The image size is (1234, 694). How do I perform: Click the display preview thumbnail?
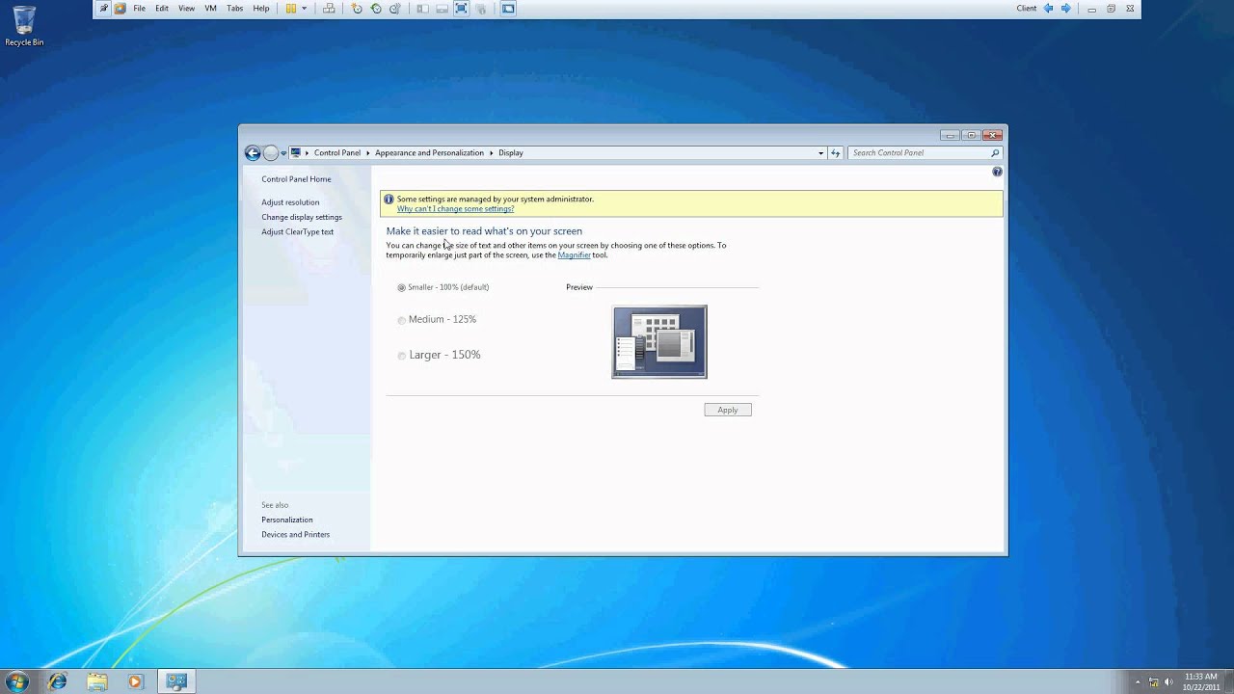point(659,342)
